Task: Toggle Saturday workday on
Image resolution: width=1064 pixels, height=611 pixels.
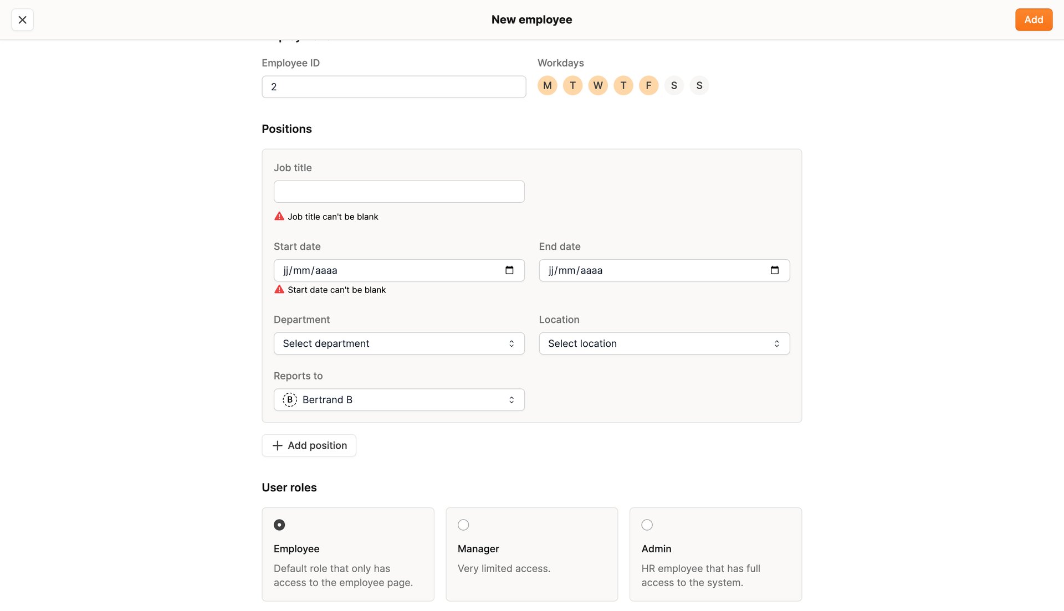Action: point(674,85)
